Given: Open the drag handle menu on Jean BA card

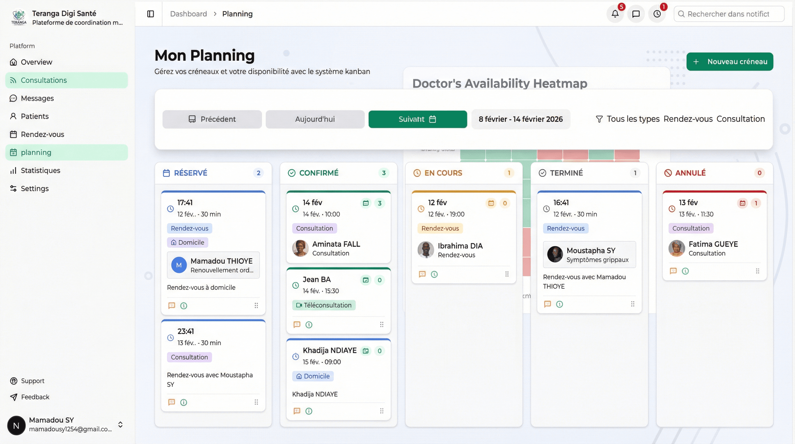Looking at the screenshot, I should point(381,325).
